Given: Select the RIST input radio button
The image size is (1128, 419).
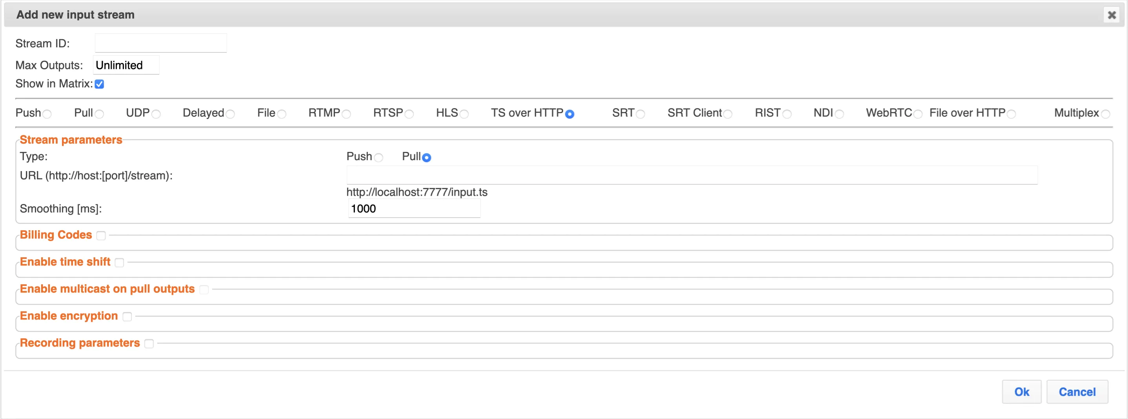Looking at the screenshot, I should (787, 114).
